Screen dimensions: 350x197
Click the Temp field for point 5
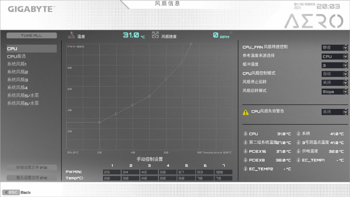click(186, 178)
